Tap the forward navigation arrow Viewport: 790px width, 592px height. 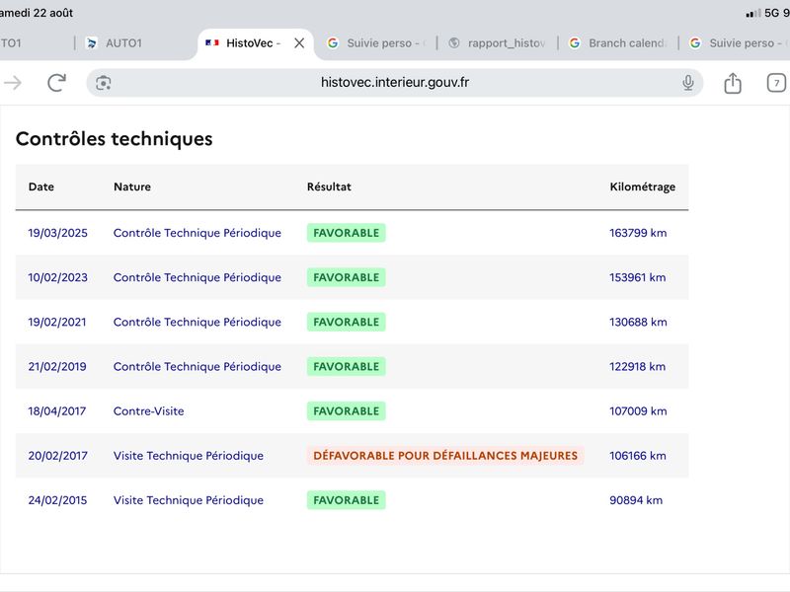(13, 83)
